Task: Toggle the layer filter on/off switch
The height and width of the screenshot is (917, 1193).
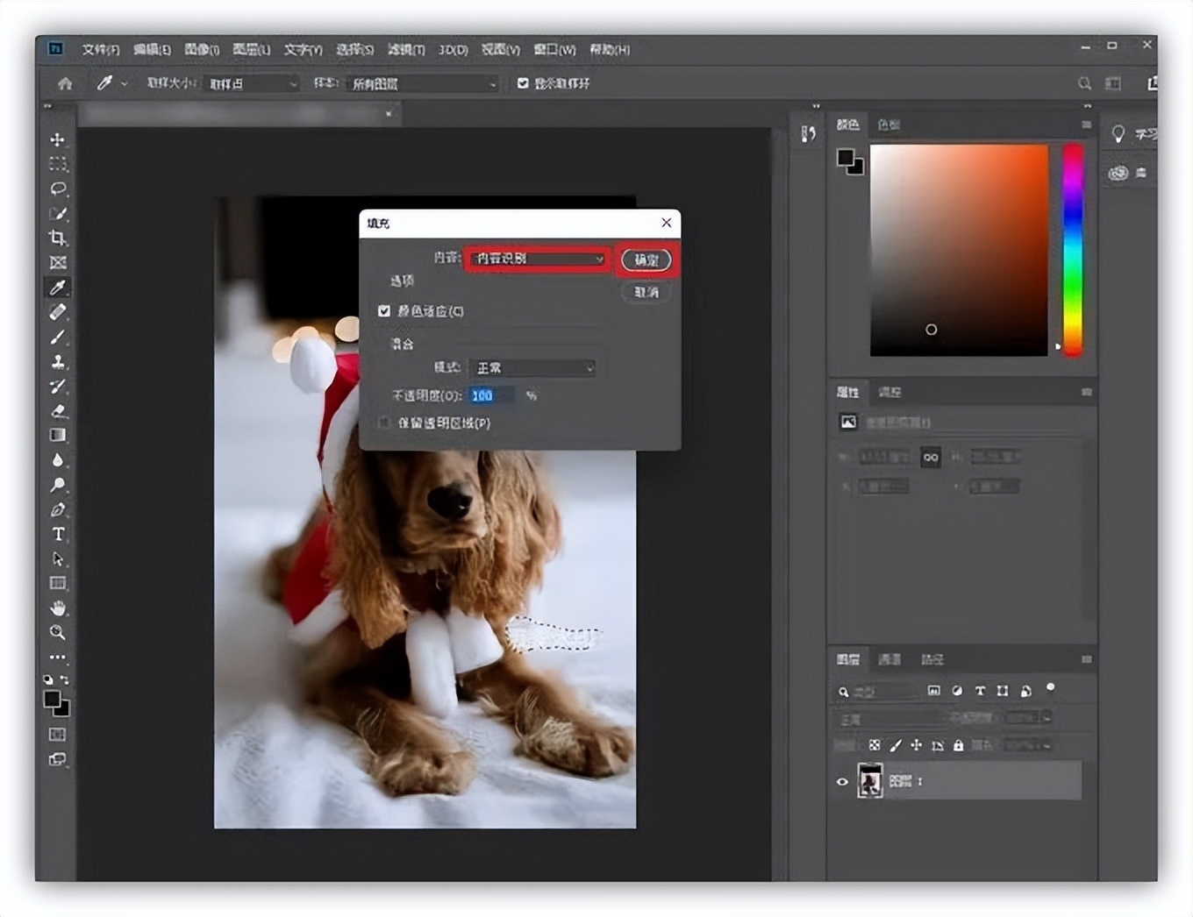Action: (1050, 688)
